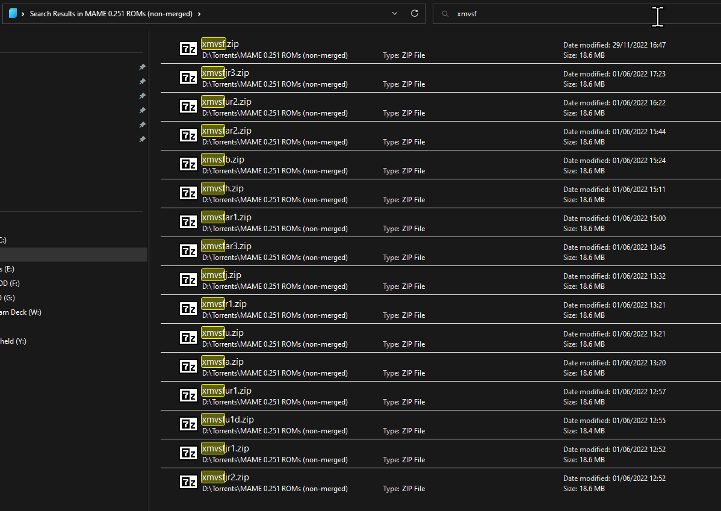Click the 7z icon of xmvsfj.zip
This screenshot has height=511, width=721.
(x=188, y=280)
